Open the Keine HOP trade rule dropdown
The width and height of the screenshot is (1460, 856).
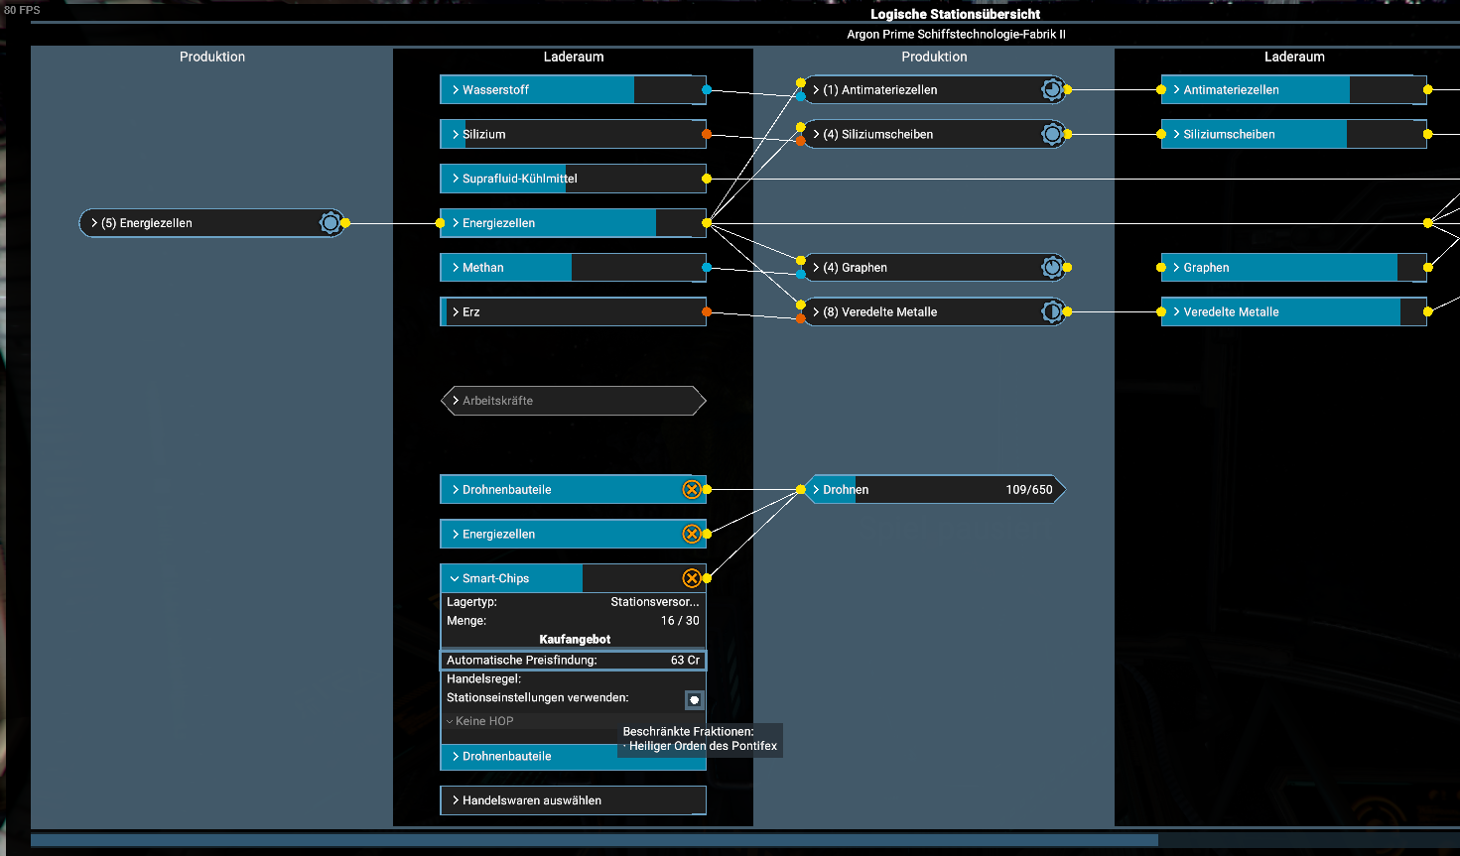click(573, 721)
